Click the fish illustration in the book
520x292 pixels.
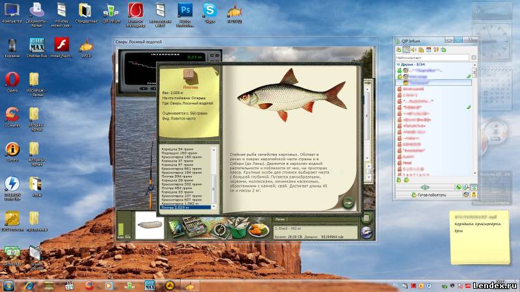coord(292,96)
